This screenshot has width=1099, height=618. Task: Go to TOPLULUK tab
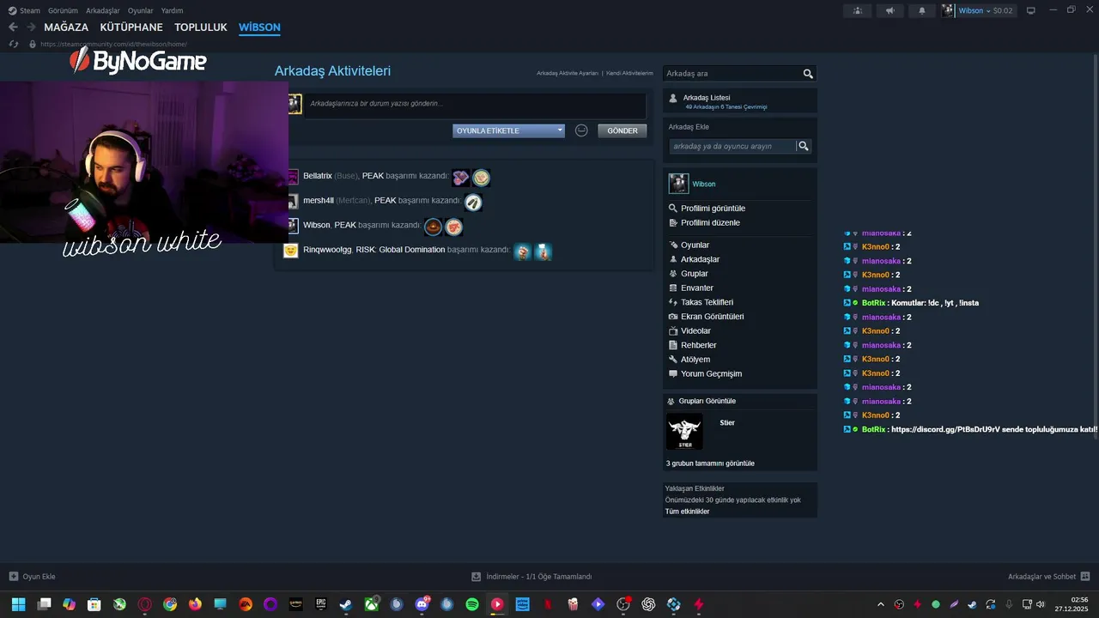[x=201, y=27]
